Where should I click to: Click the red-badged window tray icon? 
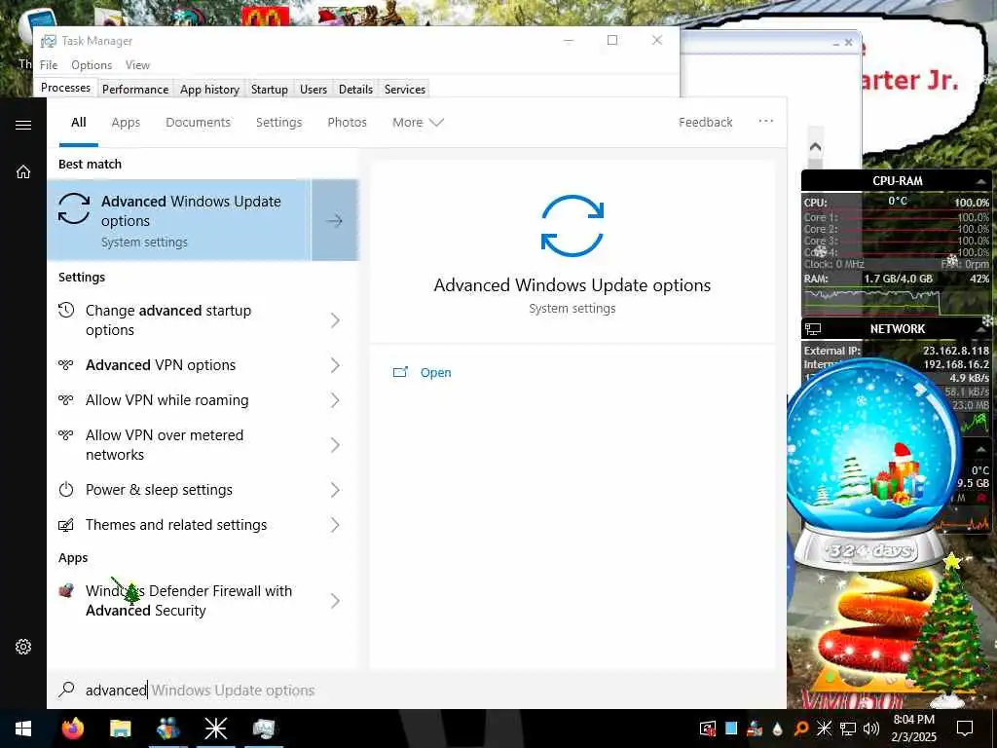point(708,729)
